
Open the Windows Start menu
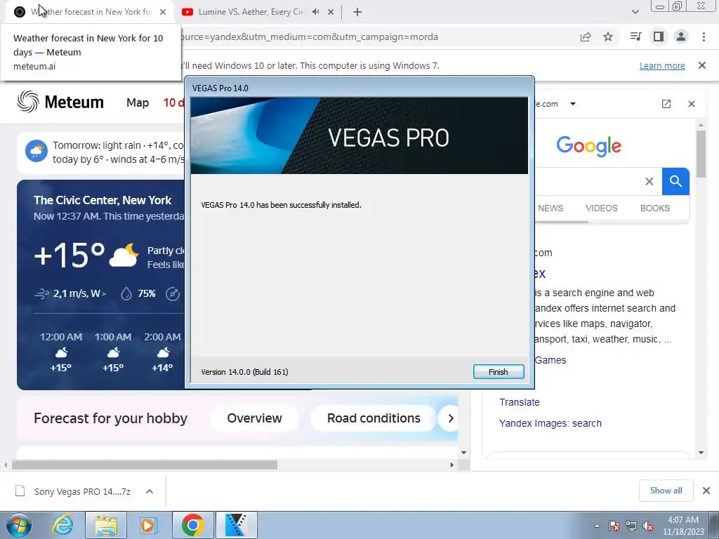tap(19, 525)
